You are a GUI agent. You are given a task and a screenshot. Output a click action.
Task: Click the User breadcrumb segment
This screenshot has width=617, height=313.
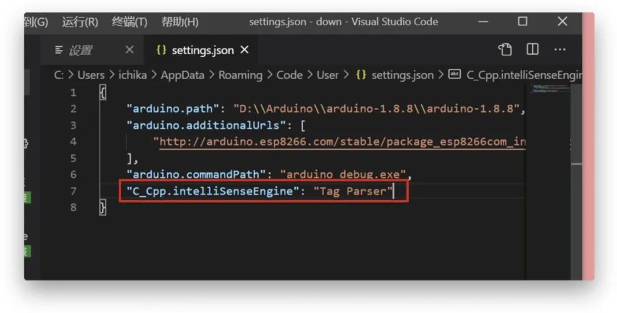coord(328,75)
